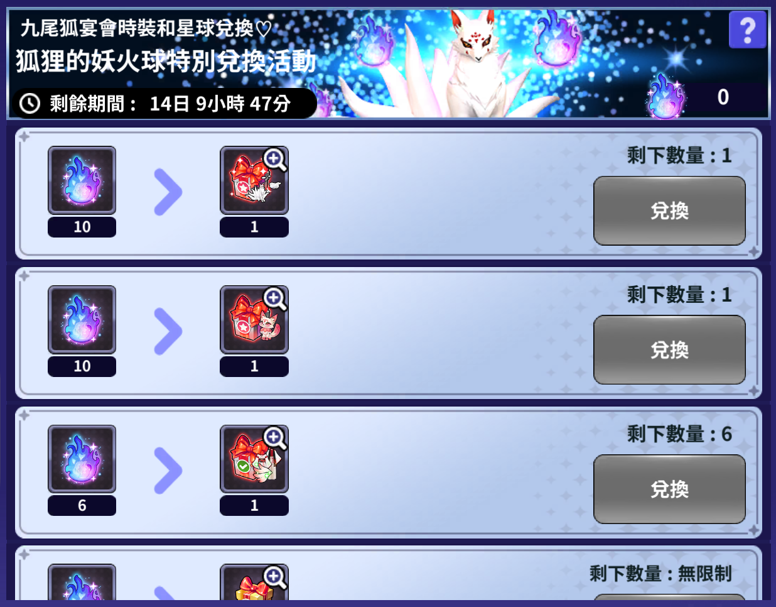The image size is (776, 607).
Task: Preview the green-check gift box in third row
Action: tap(254, 459)
